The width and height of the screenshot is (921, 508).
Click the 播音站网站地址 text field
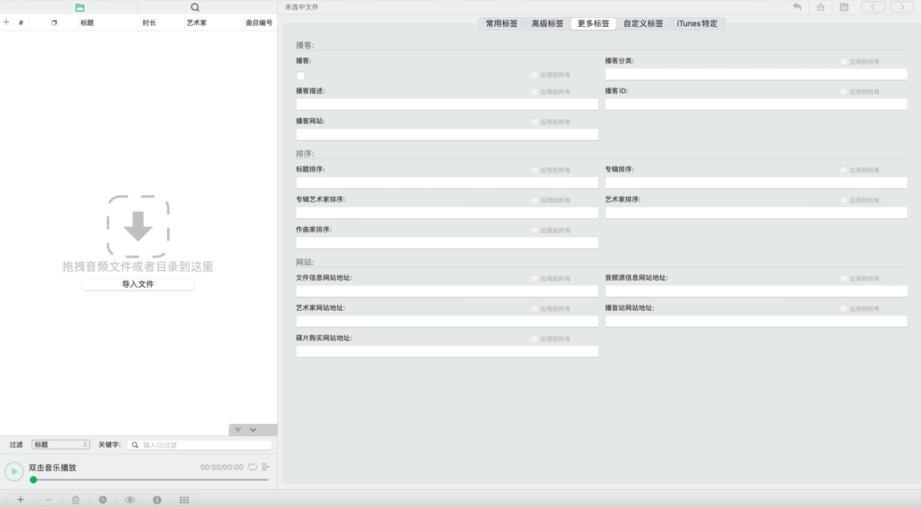coord(756,321)
